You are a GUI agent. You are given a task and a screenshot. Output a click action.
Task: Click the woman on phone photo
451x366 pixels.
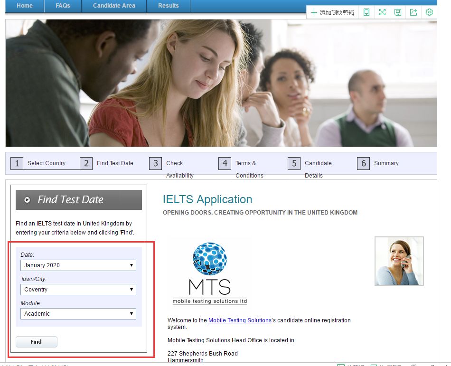399,261
